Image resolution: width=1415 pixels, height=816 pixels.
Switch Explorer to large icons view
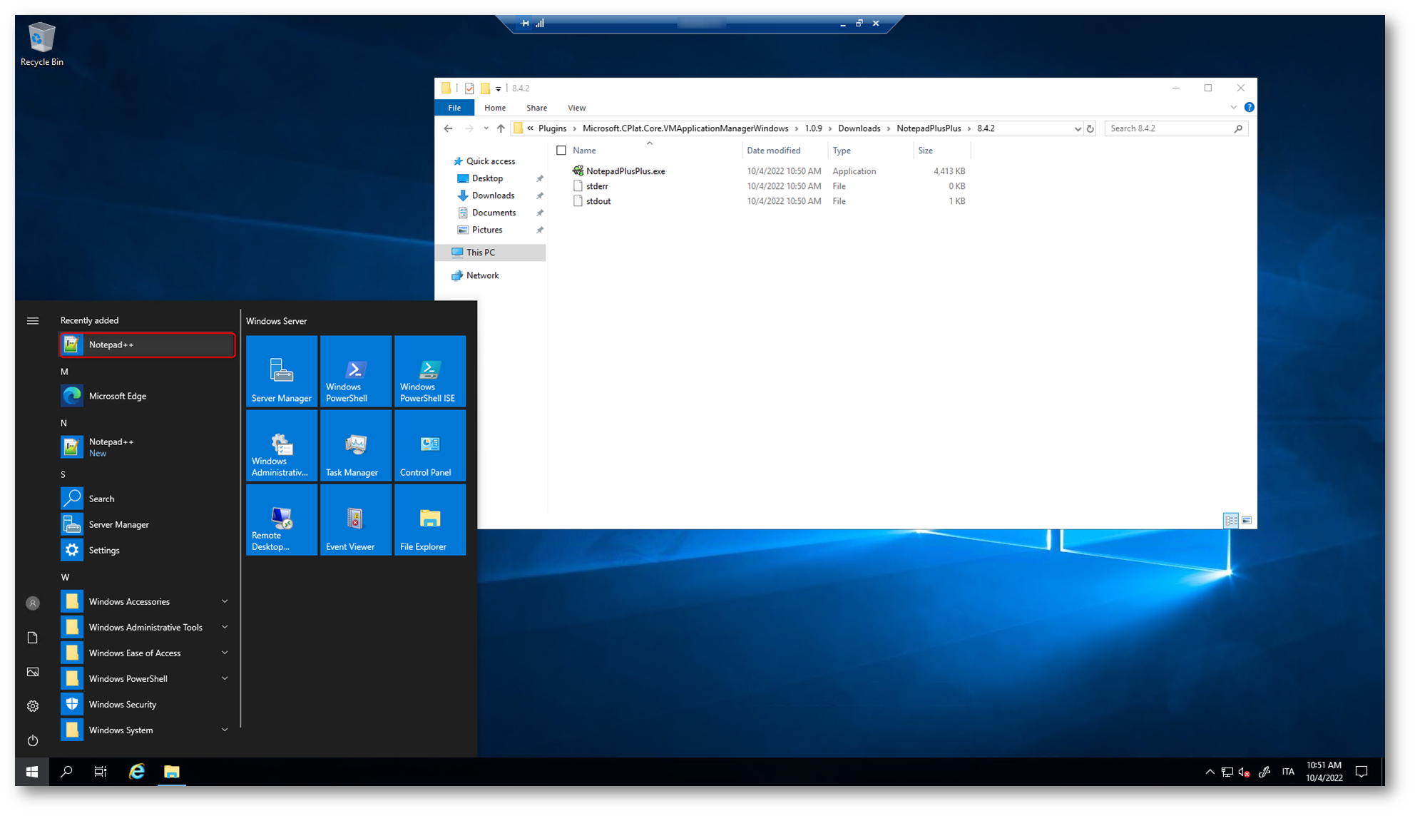tap(1247, 521)
